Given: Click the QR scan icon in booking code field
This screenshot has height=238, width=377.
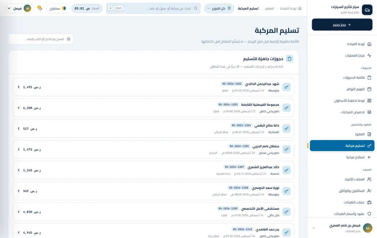Looking at the screenshot, I should [x=68, y=39].
